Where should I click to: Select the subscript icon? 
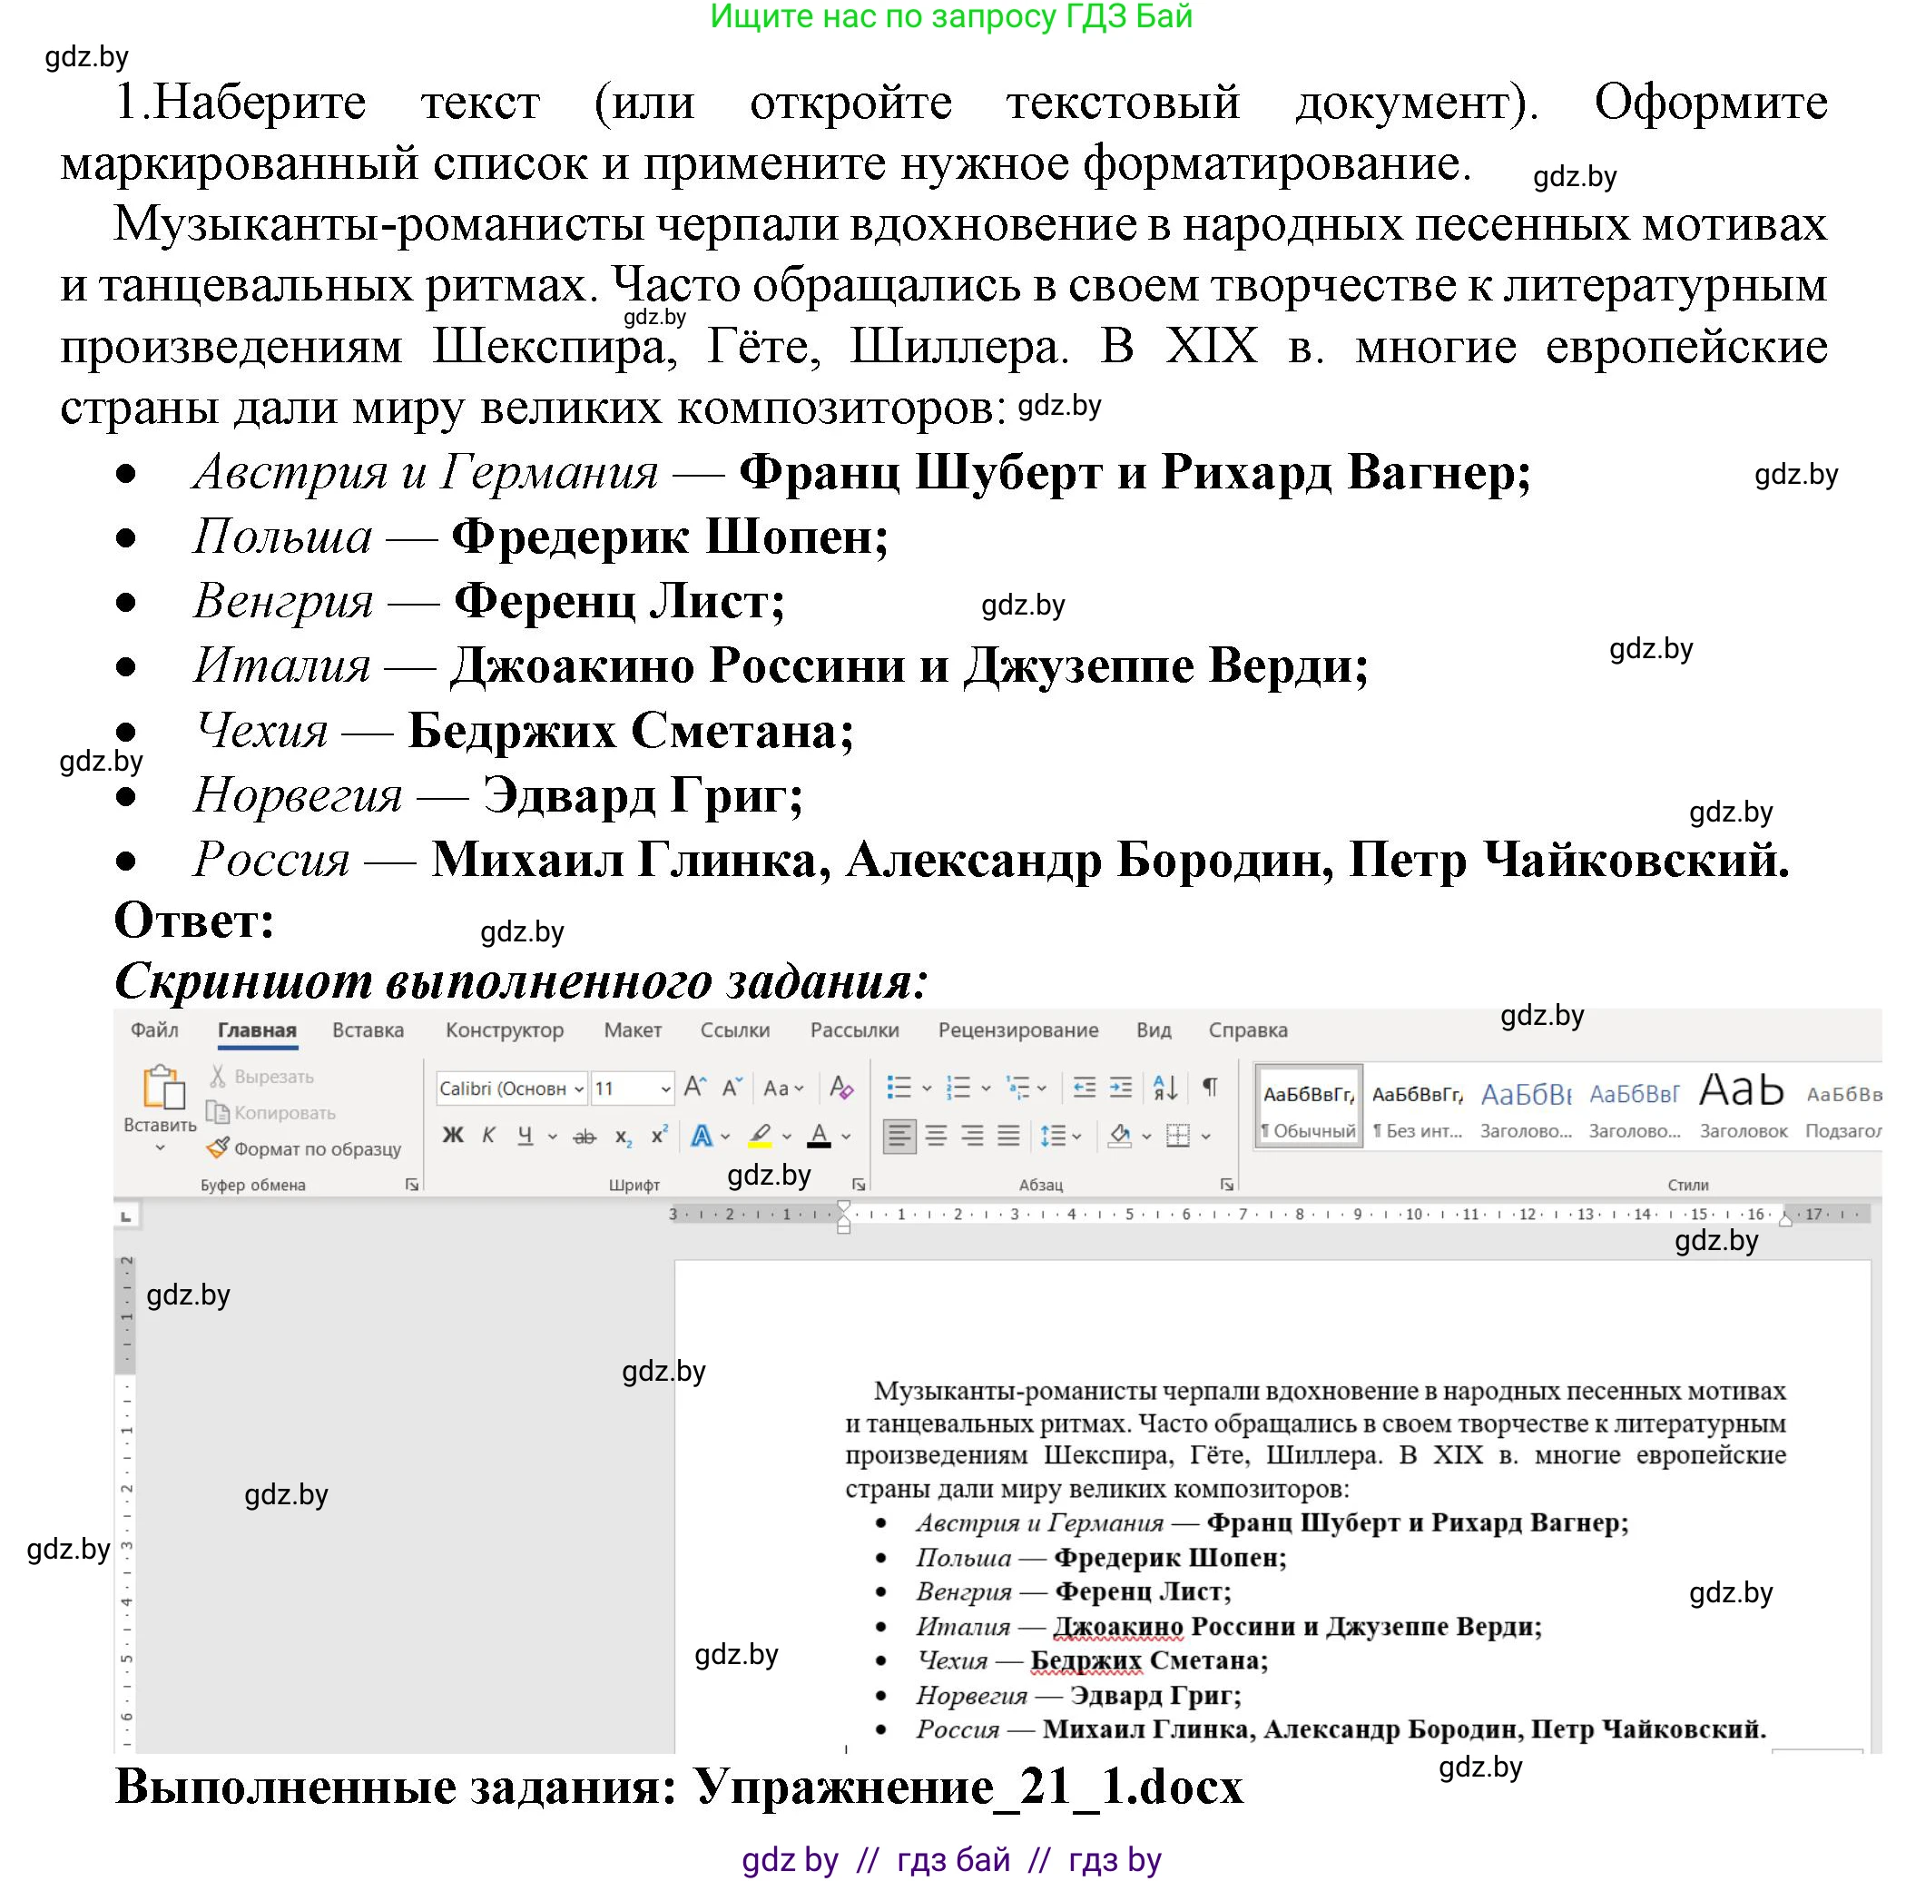pyautogui.click(x=624, y=1137)
